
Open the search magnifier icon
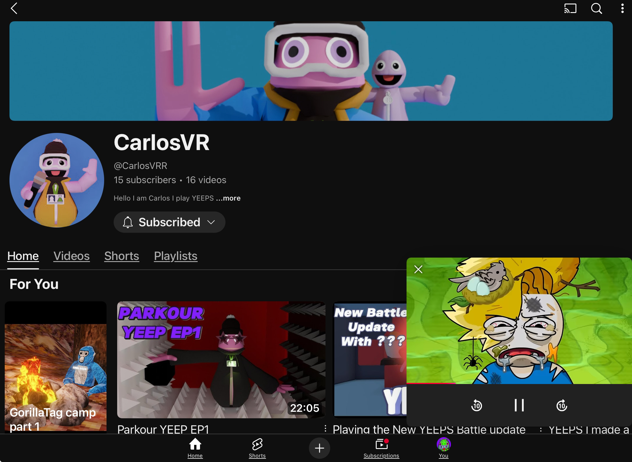tap(596, 8)
